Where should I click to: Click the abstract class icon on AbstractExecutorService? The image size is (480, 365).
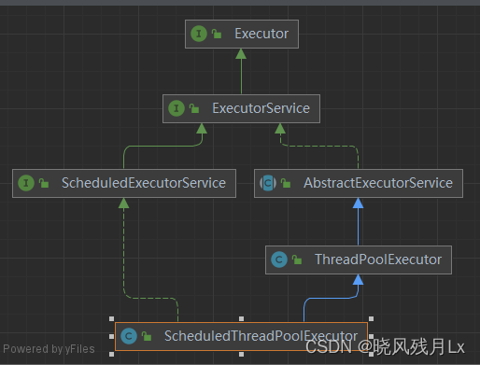click(268, 183)
